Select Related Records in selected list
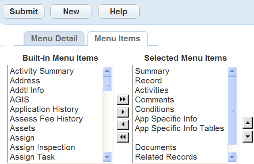254x164 pixels. click(166, 157)
